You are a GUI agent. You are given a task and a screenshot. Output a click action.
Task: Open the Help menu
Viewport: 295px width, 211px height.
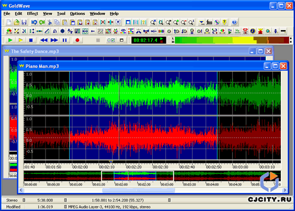114,14
